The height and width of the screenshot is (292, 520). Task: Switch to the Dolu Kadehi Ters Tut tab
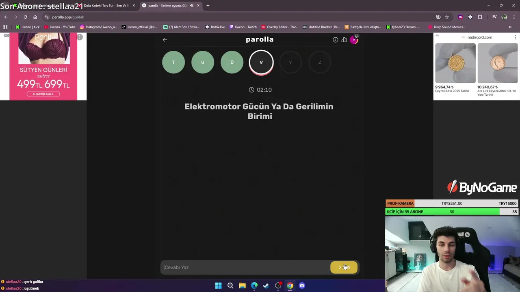[106, 6]
